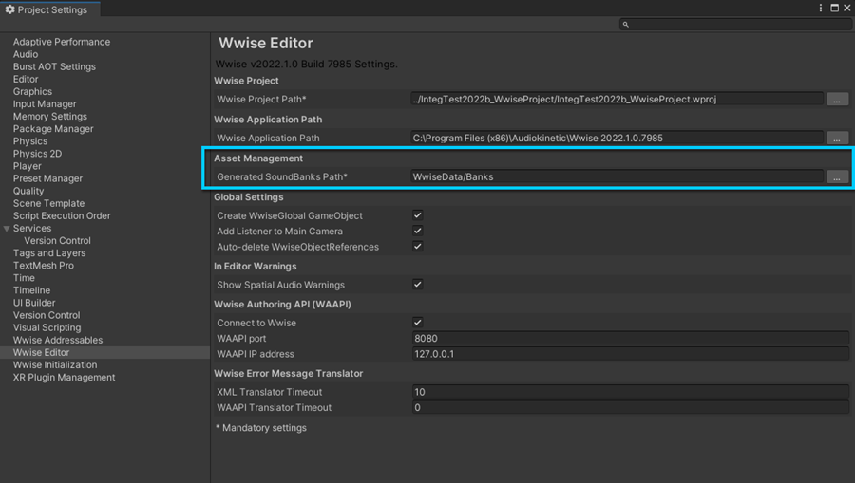Collapse the Services tree arrow
This screenshot has width=855, height=483.
click(x=7, y=229)
